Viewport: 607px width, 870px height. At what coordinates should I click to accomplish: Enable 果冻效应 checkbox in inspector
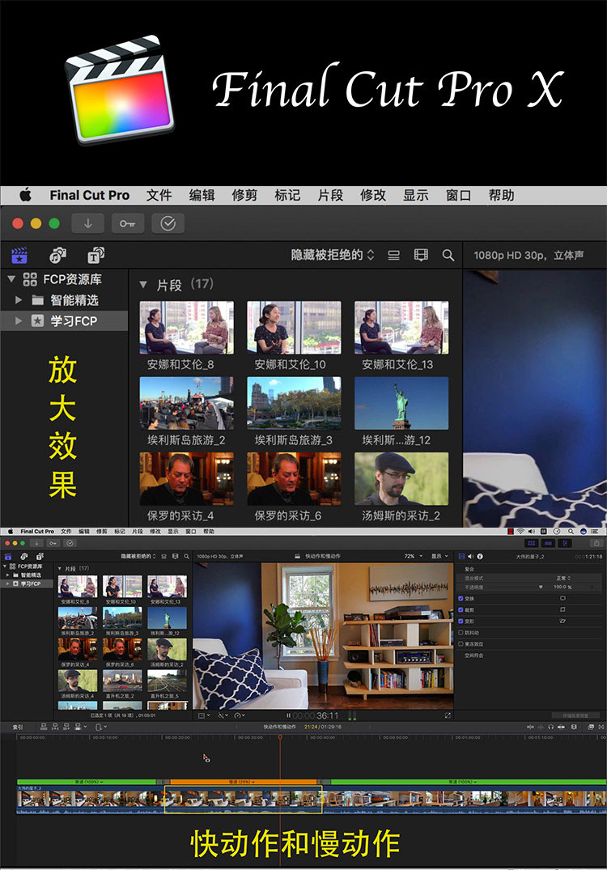[x=461, y=643]
